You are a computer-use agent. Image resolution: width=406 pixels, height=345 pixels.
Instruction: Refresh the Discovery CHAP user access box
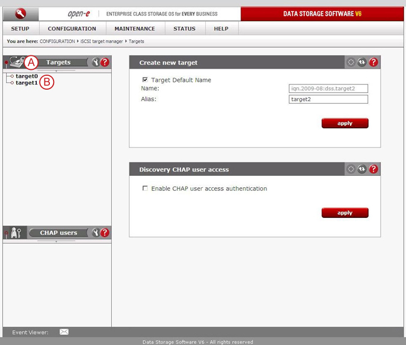click(362, 169)
